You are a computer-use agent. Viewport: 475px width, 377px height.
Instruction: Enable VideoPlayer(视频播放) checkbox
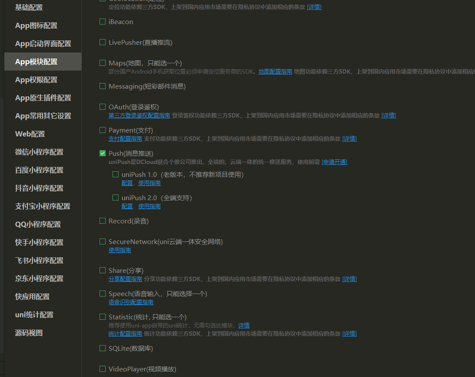tap(103, 369)
